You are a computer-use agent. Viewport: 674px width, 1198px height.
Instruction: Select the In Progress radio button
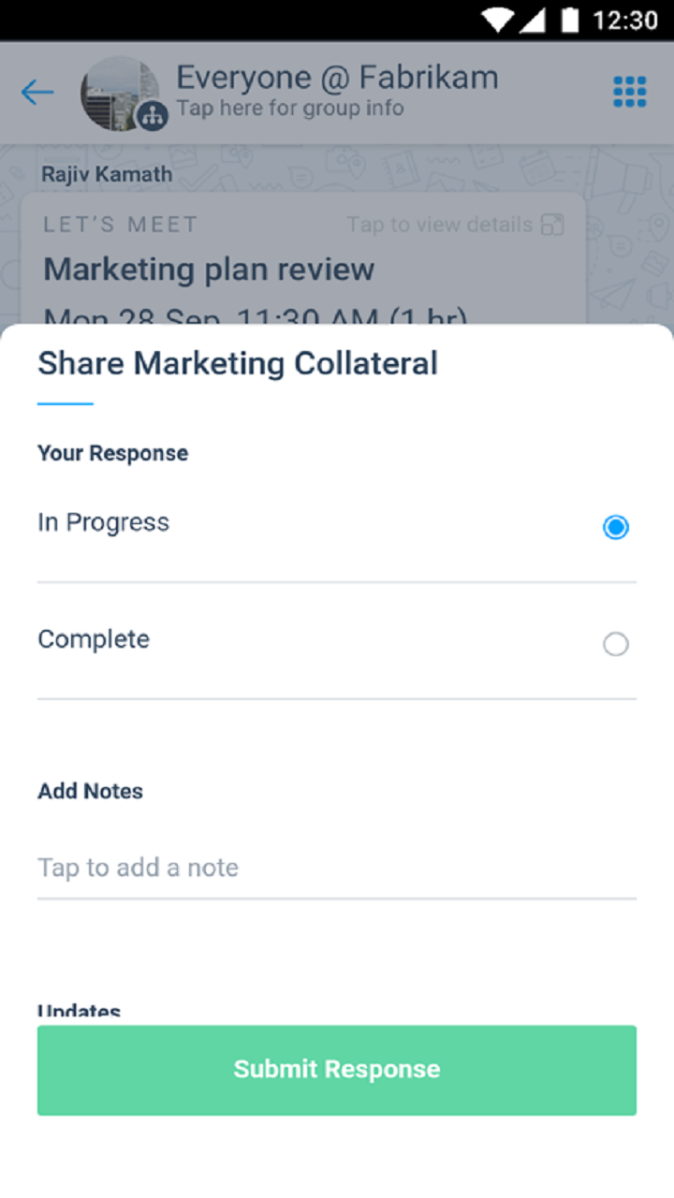click(x=615, y=528)
